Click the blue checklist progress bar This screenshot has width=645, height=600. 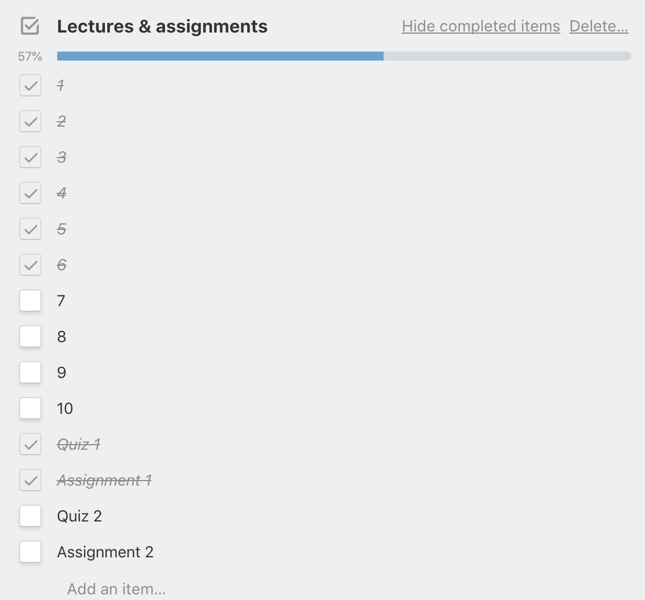click(x=220, y=56)
